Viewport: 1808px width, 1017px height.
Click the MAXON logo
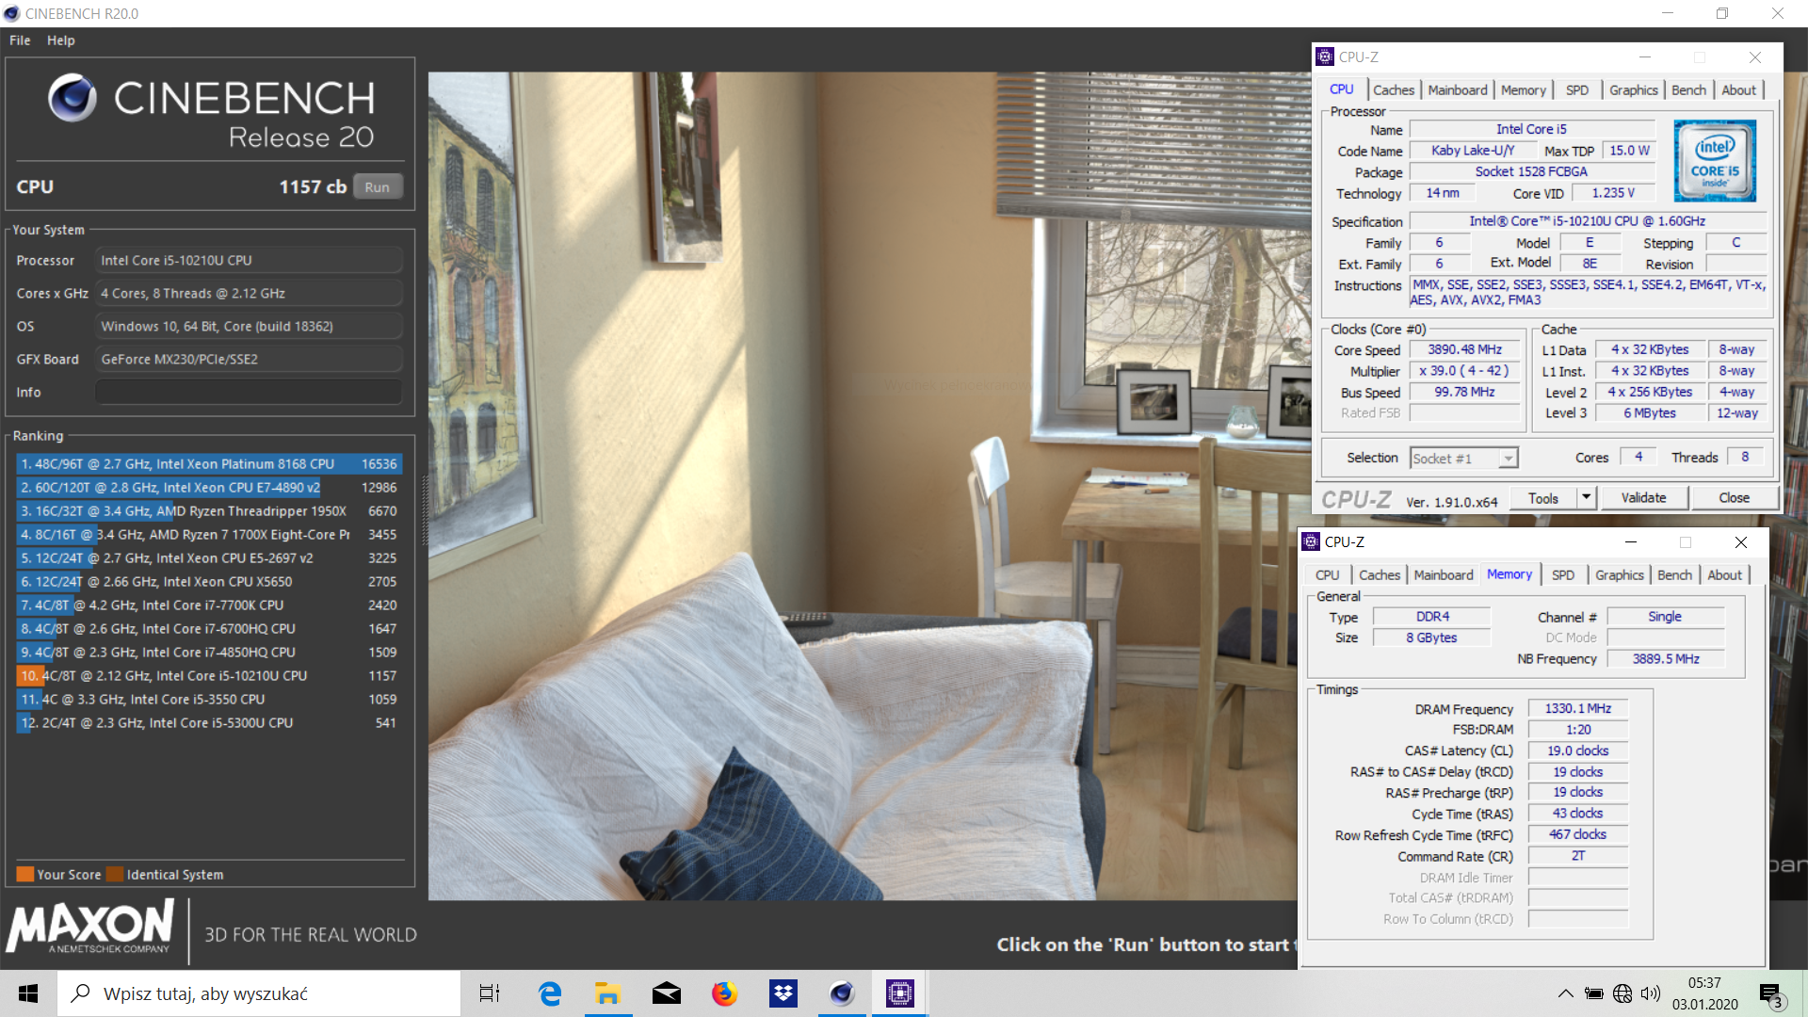(x=91, y=927)
